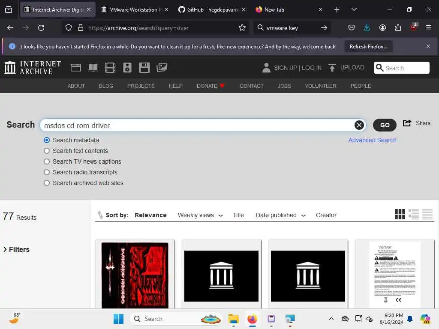Toggle sort direction arrows icon
Screen dimensions: 439x329
[x=100, y=215]
